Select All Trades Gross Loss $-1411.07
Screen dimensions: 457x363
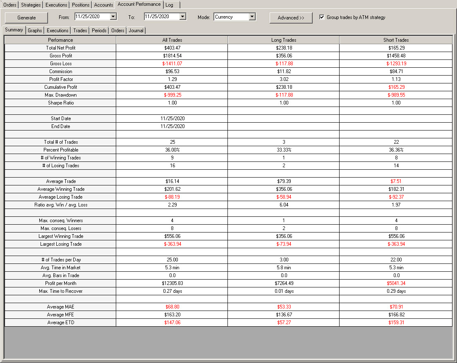pyautogui.click(x=172, y=64)
